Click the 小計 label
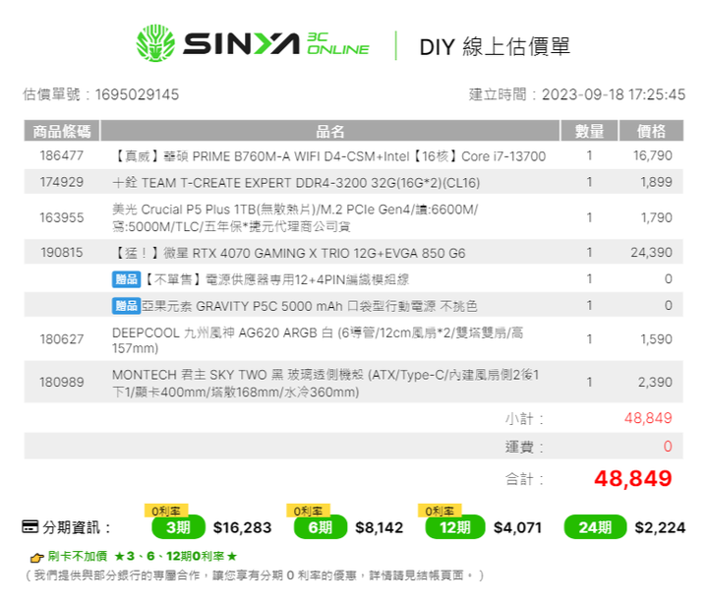 point(524,419)
